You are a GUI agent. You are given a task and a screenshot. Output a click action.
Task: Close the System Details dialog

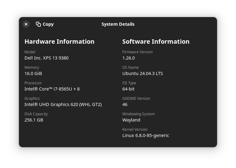pos(26,24)
